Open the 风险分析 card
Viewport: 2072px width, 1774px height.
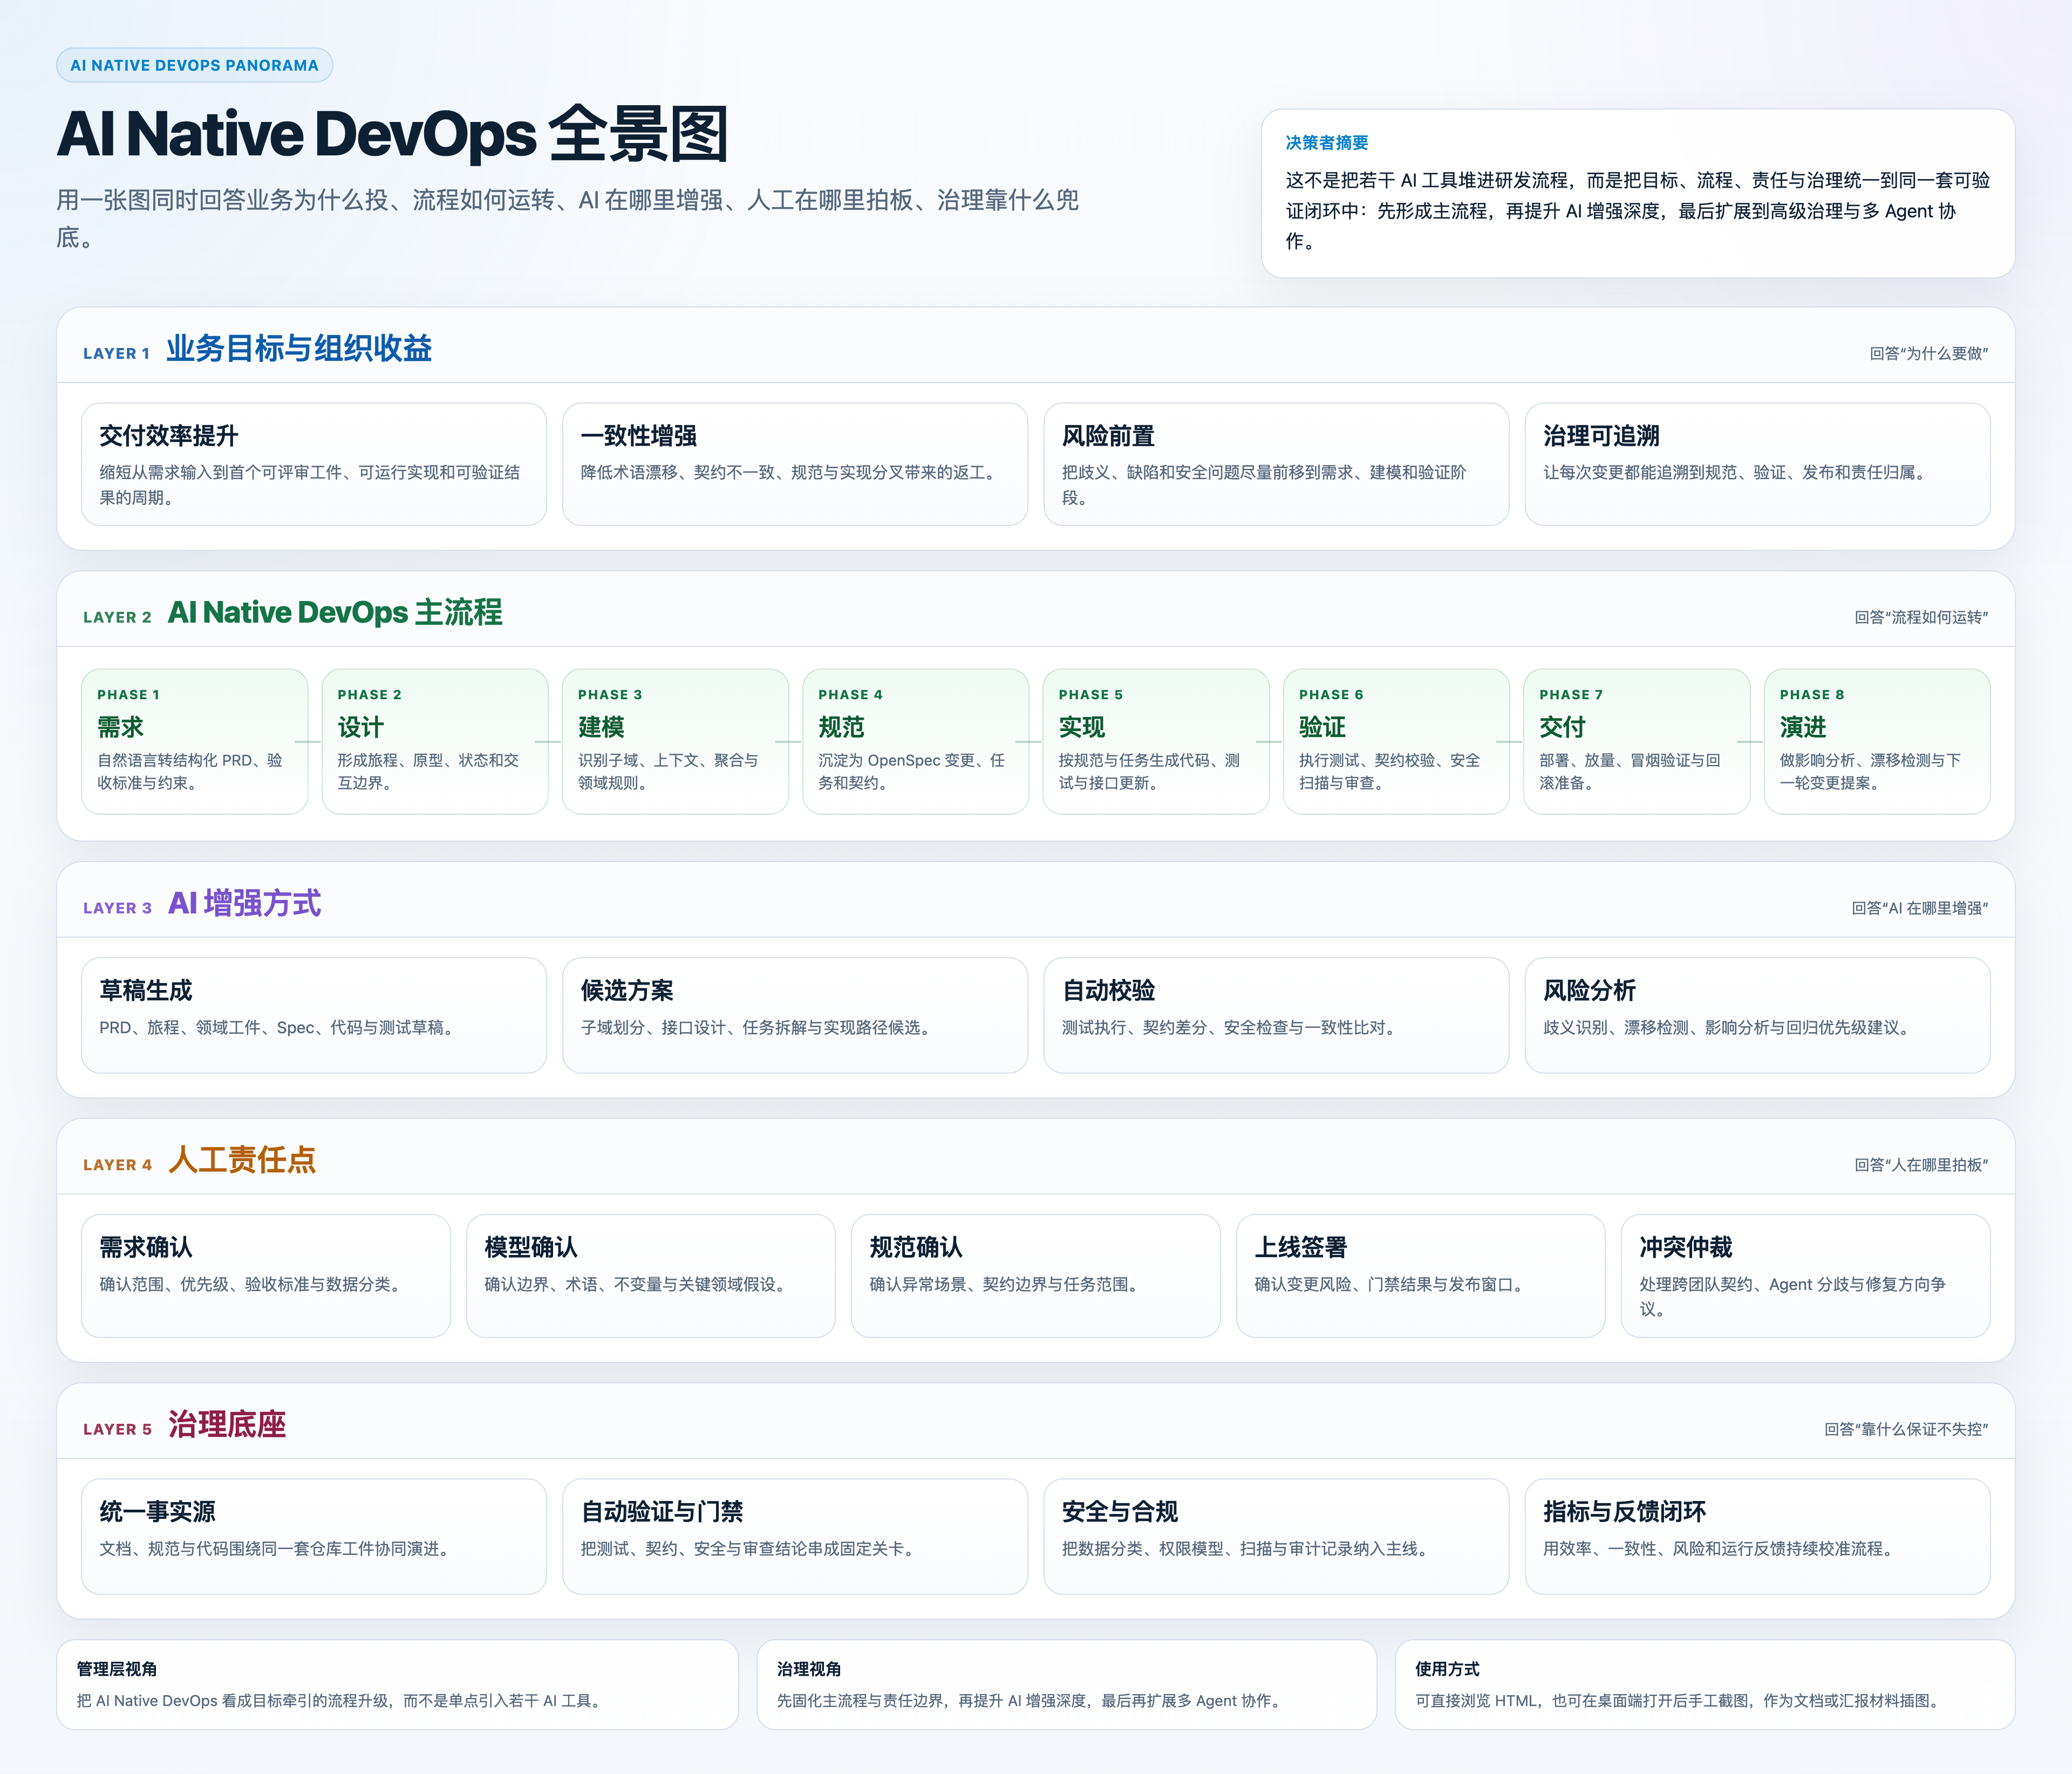[x=1757, y=1015]
